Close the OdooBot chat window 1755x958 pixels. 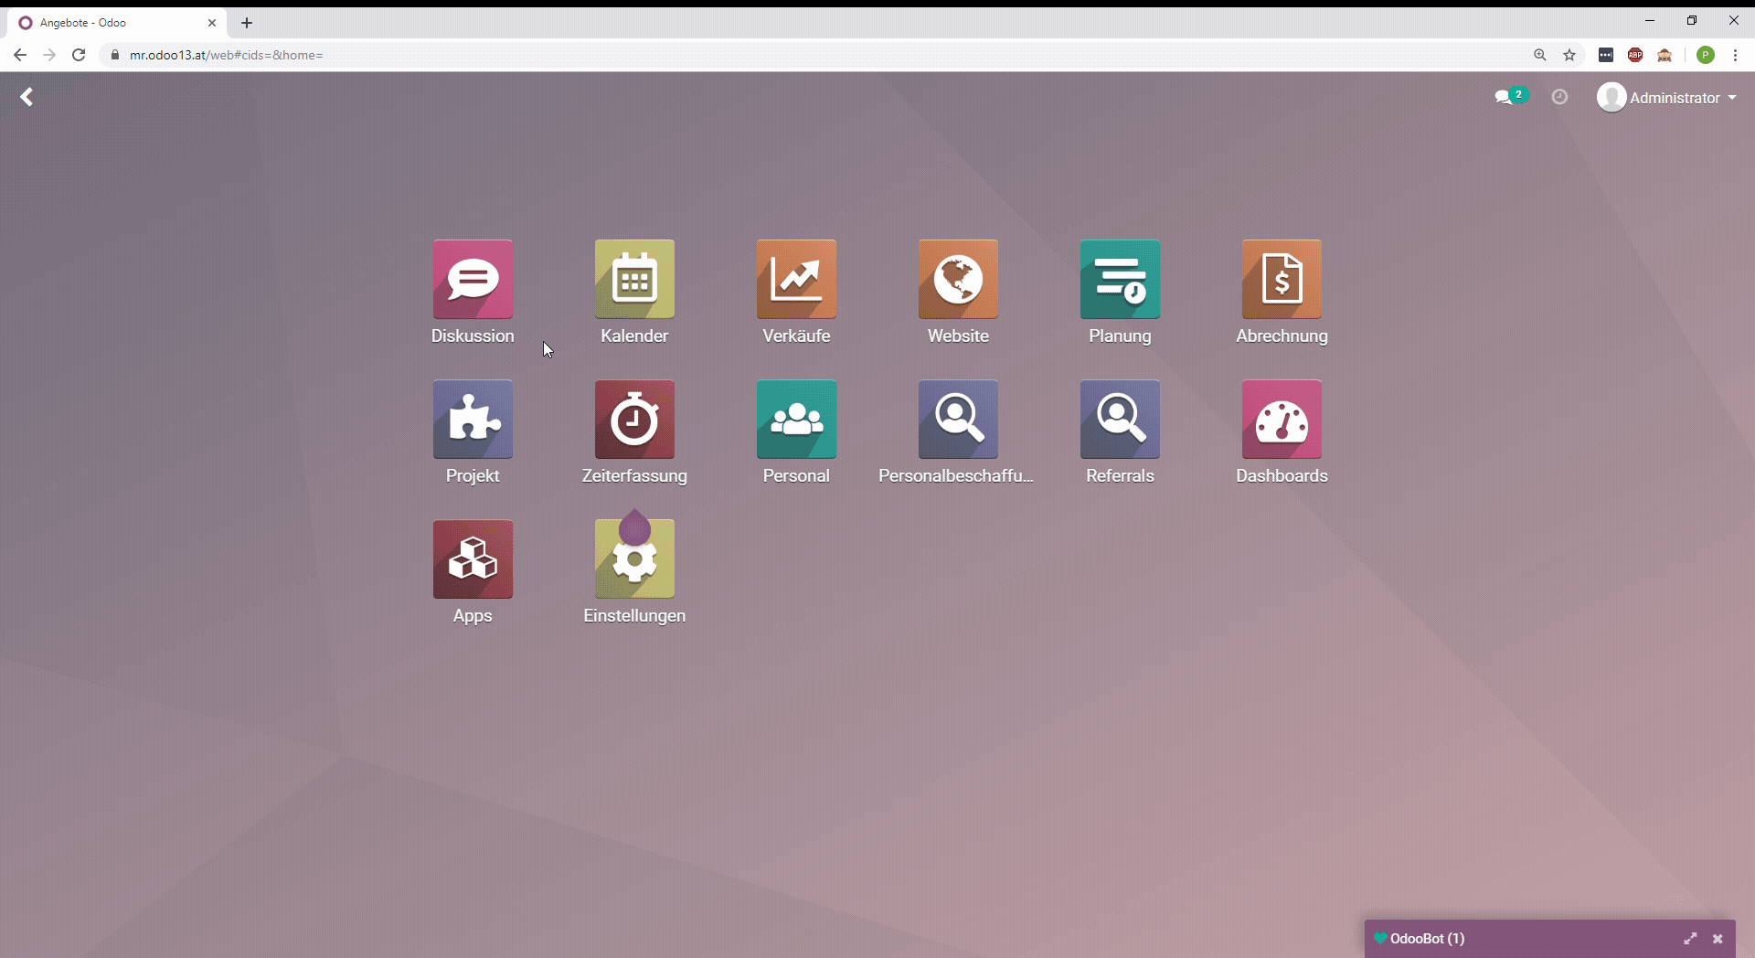[1718, 939]
